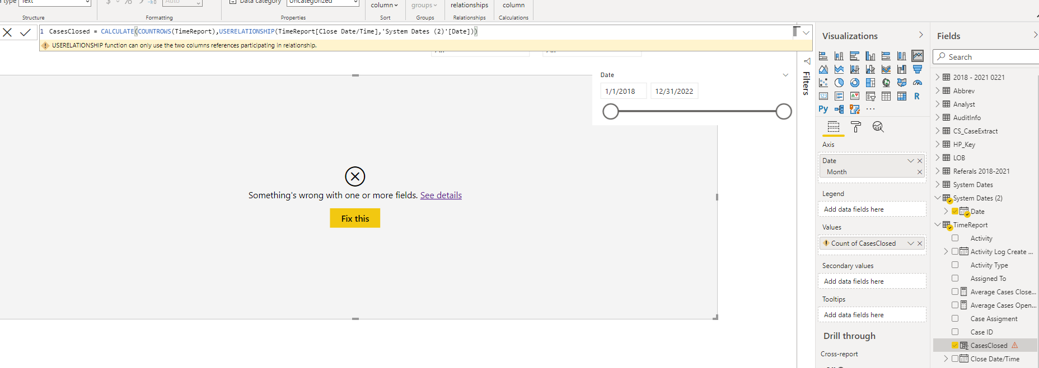1039x368 pixels.
Task: Switch to the Format paint roller tab
Action: click(x=856, y=127)
